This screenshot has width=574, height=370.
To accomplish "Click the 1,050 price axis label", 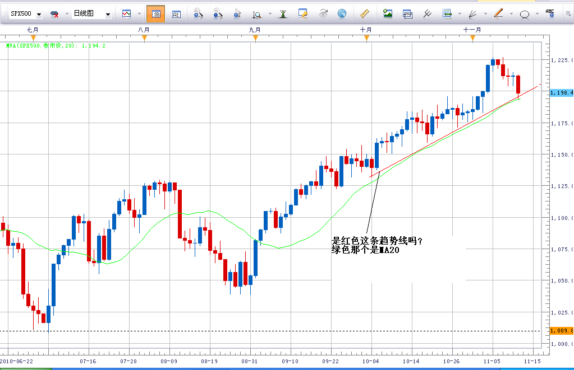I will tap(562, 281).
